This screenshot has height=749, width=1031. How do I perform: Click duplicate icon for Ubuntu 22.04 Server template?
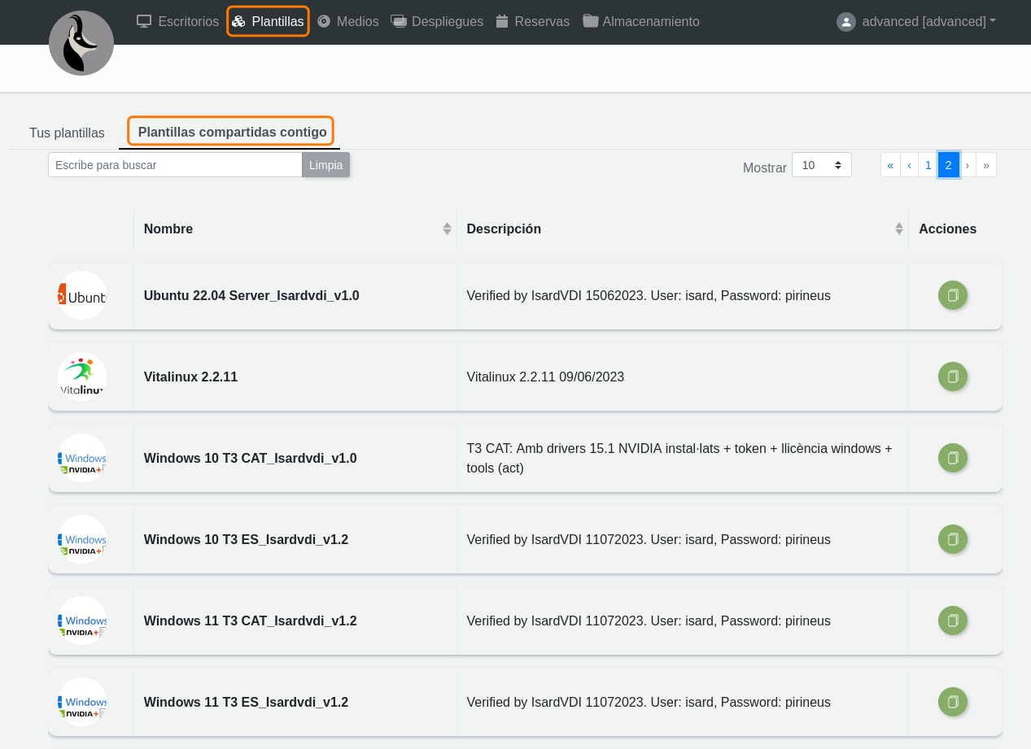tap(953, 295)
